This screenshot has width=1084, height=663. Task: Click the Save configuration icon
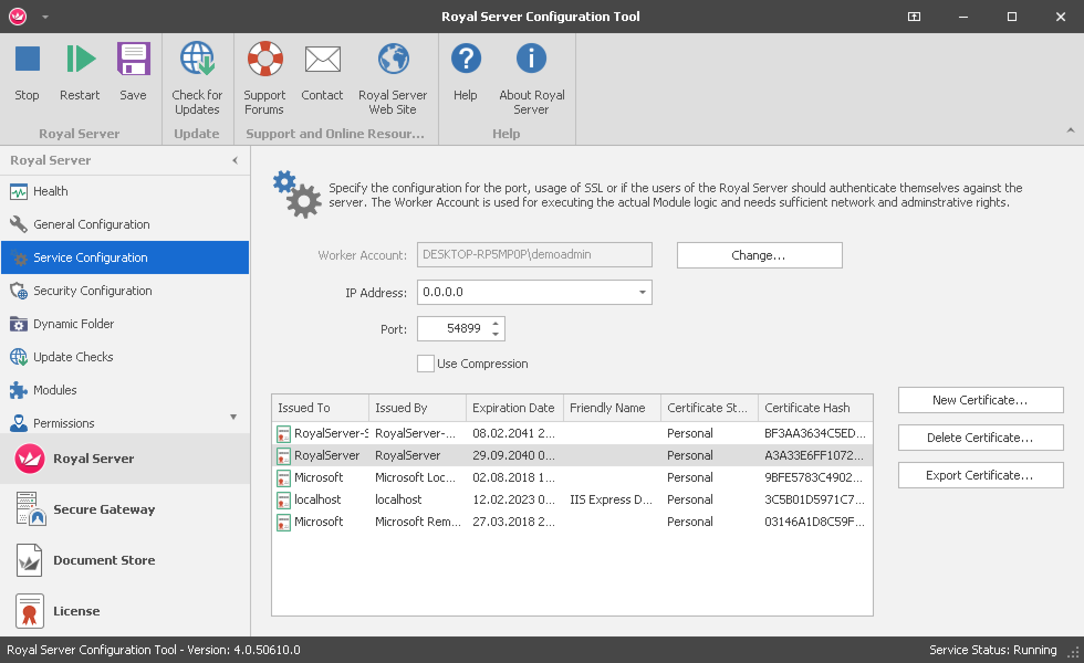point(133,60)
